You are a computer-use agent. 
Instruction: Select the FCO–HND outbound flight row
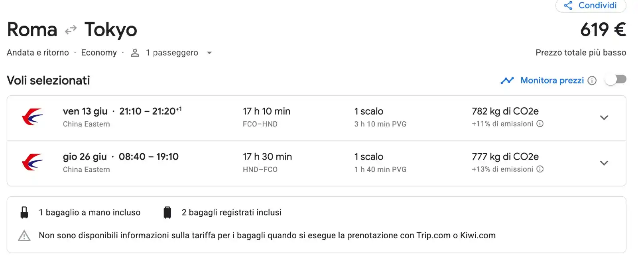tap(317, 118)
